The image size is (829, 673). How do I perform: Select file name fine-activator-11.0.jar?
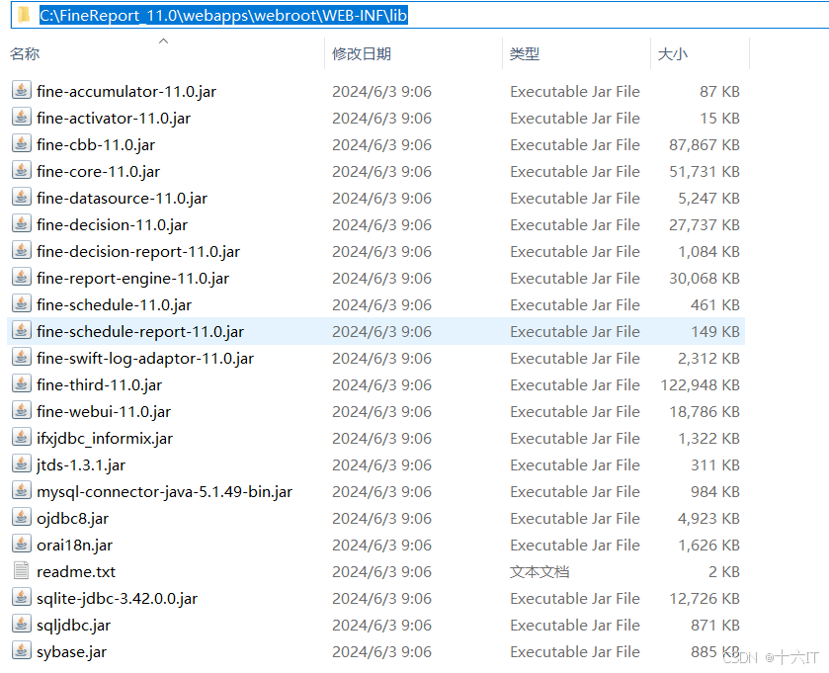click(x=114, y=118)
